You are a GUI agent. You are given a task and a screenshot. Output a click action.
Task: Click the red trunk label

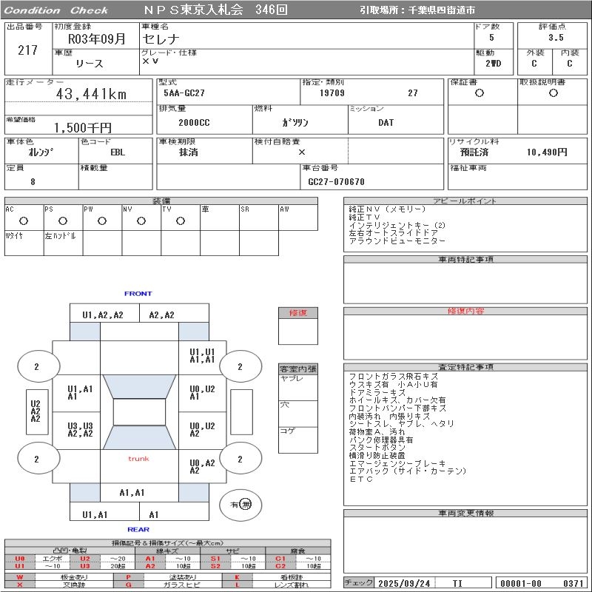[138, 459]
